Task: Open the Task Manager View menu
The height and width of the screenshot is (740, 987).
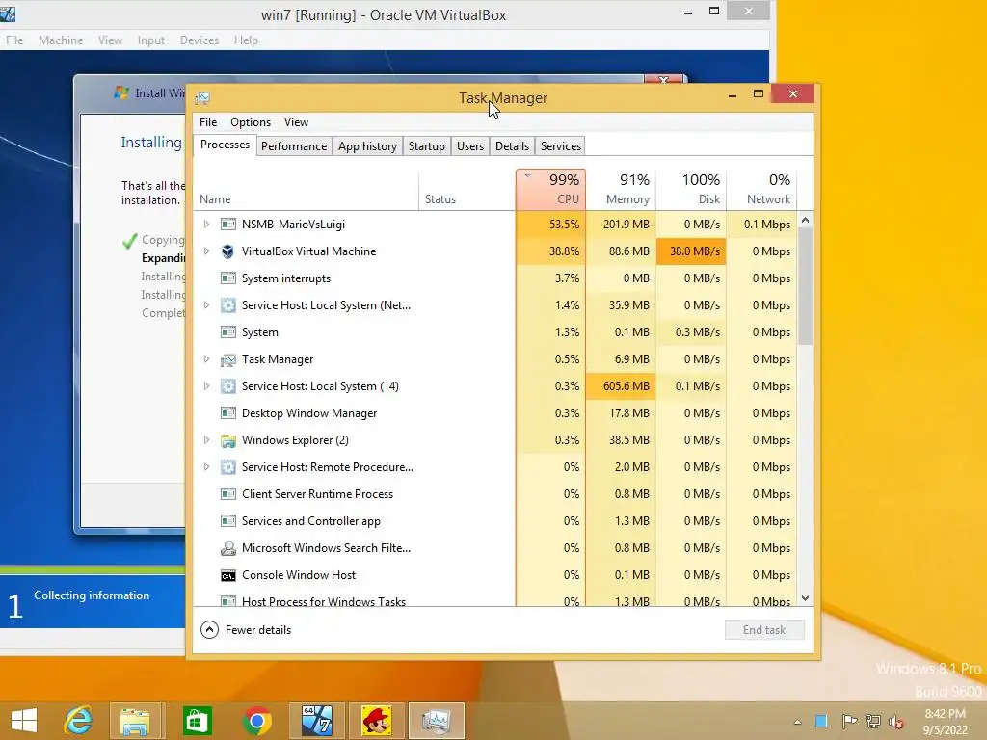Action: tap(296, 122)
